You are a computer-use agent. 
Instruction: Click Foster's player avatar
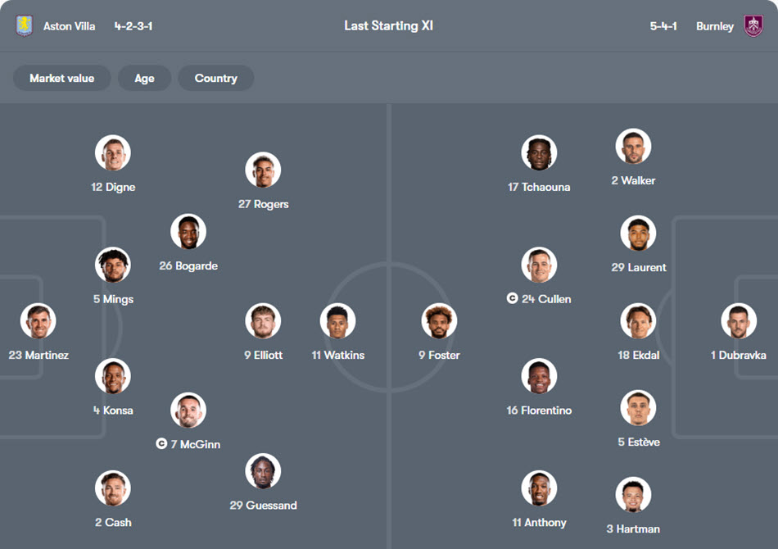439,321
